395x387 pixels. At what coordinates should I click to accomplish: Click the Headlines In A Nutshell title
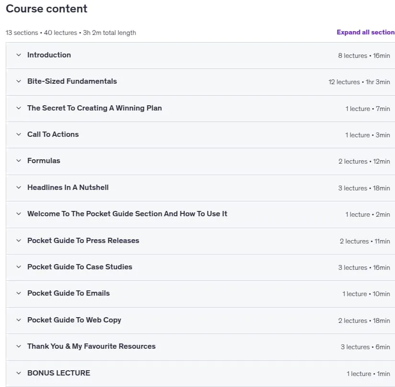tap(68, 188)
